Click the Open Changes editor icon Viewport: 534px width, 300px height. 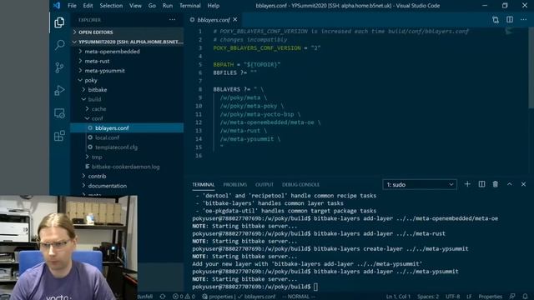[496, 20]
